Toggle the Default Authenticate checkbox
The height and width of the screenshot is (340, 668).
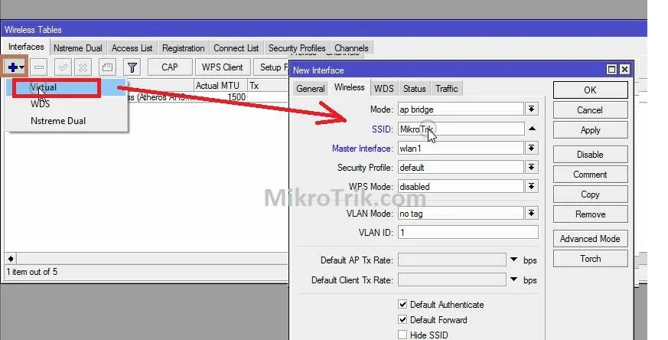[402, 305]
